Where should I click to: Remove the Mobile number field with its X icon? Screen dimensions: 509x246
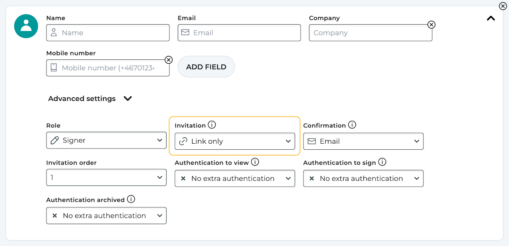tap(169, 60)
